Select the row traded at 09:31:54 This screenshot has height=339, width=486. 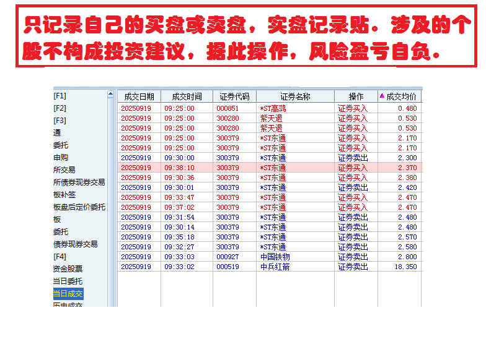(270, 217)
